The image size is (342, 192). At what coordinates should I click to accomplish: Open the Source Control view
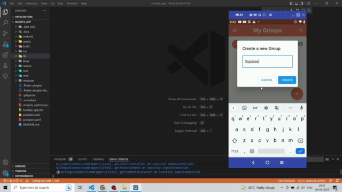coord(5,33)
